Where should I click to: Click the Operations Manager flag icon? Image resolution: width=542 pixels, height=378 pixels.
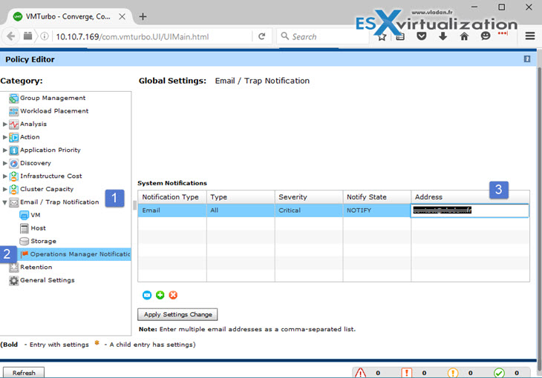coord(25,254)
